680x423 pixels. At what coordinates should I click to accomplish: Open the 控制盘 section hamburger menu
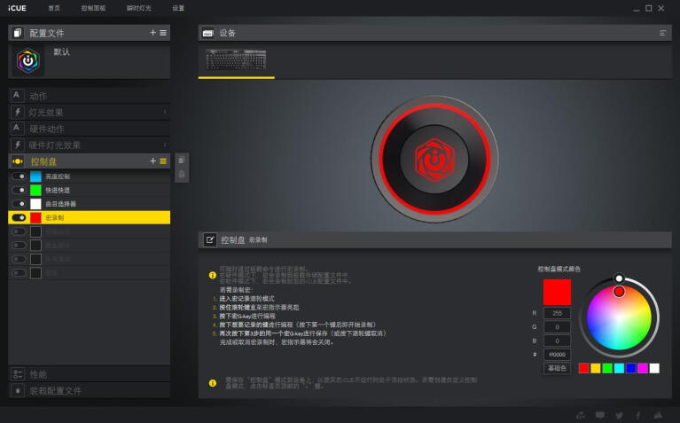pyautogui.click(x=163, y=161)
